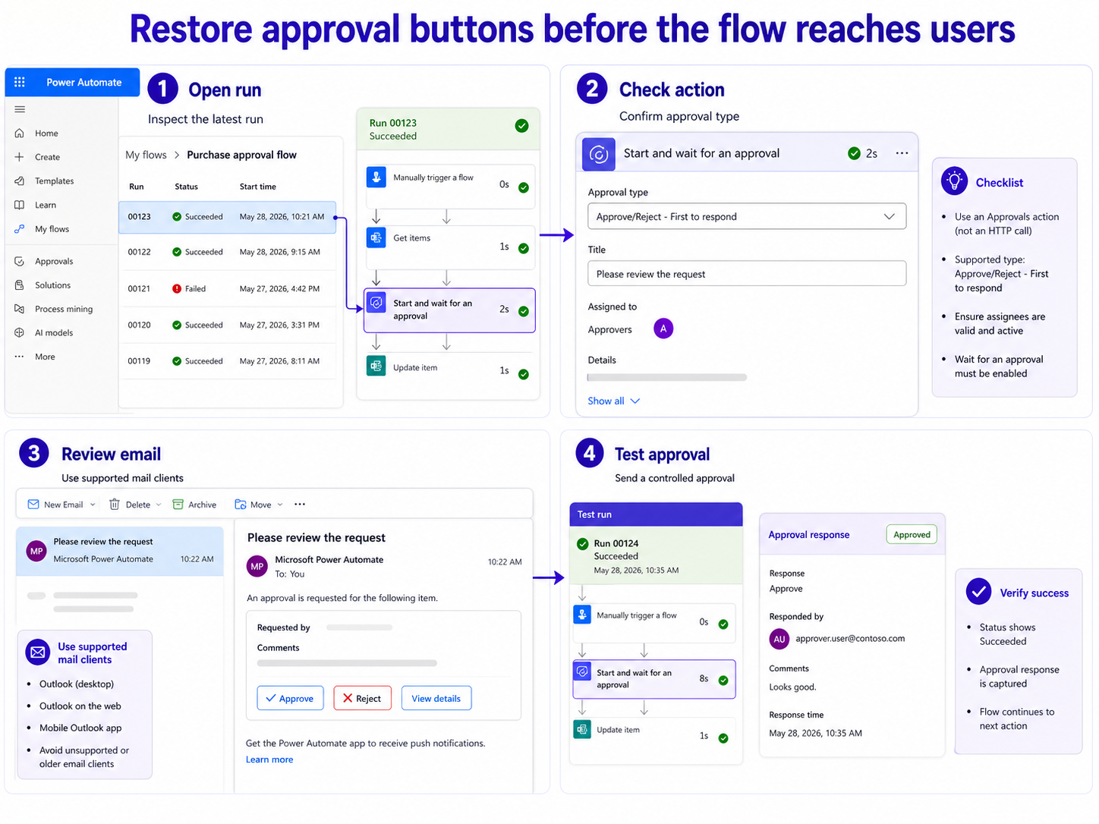
Task: Click Test run manual trigger icon
Action: coord(582,615)
